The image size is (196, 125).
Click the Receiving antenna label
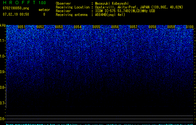pyautogui.click(x=72, y=15)
